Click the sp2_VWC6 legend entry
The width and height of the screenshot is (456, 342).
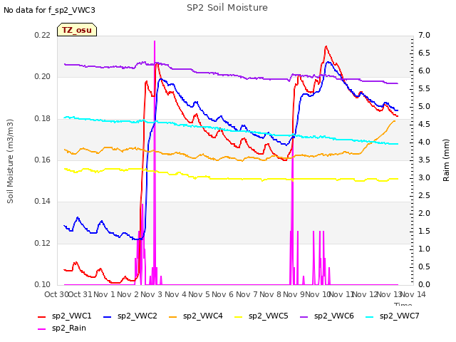coord(327,316)
